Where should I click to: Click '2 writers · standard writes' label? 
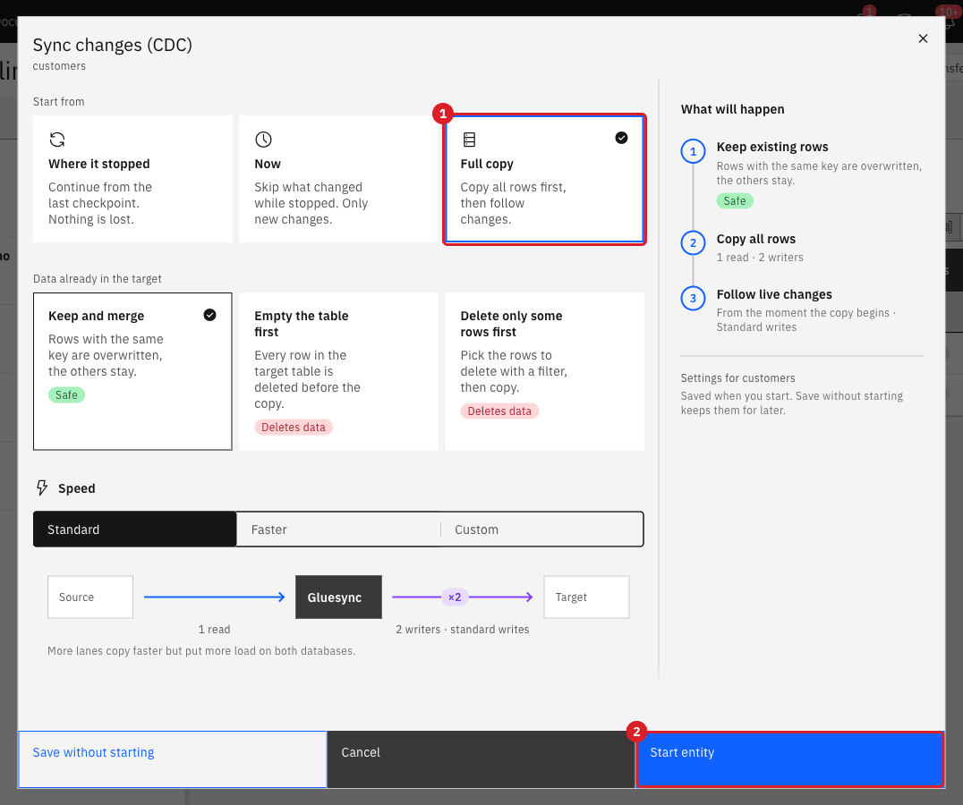tap(463, 630)
